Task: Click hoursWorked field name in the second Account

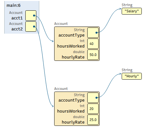Action: click(x=71, y=111)
